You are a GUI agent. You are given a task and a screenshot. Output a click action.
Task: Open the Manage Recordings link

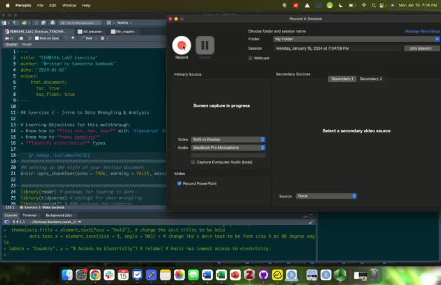coord(422,31)
